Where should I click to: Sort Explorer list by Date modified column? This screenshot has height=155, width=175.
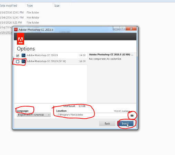pos(9,6)
